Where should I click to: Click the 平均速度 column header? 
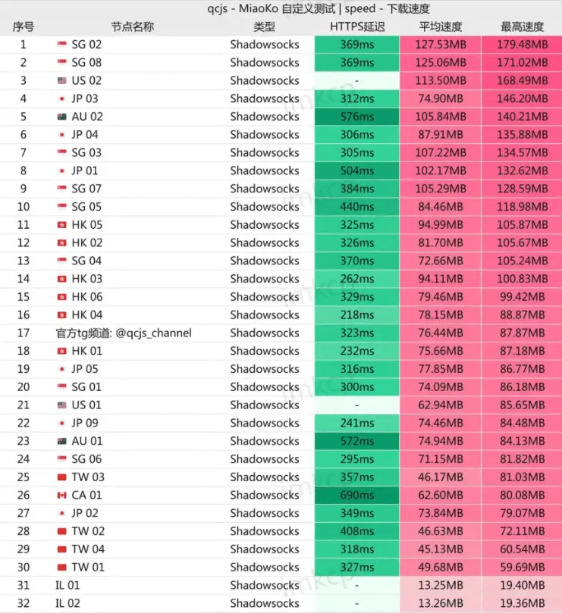click(x=441, y=27)
